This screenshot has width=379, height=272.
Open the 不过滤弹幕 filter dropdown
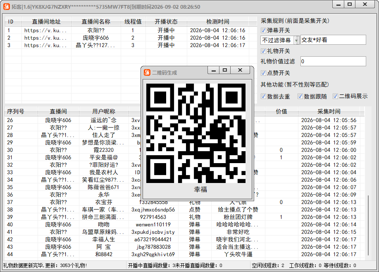coord(297,40)
